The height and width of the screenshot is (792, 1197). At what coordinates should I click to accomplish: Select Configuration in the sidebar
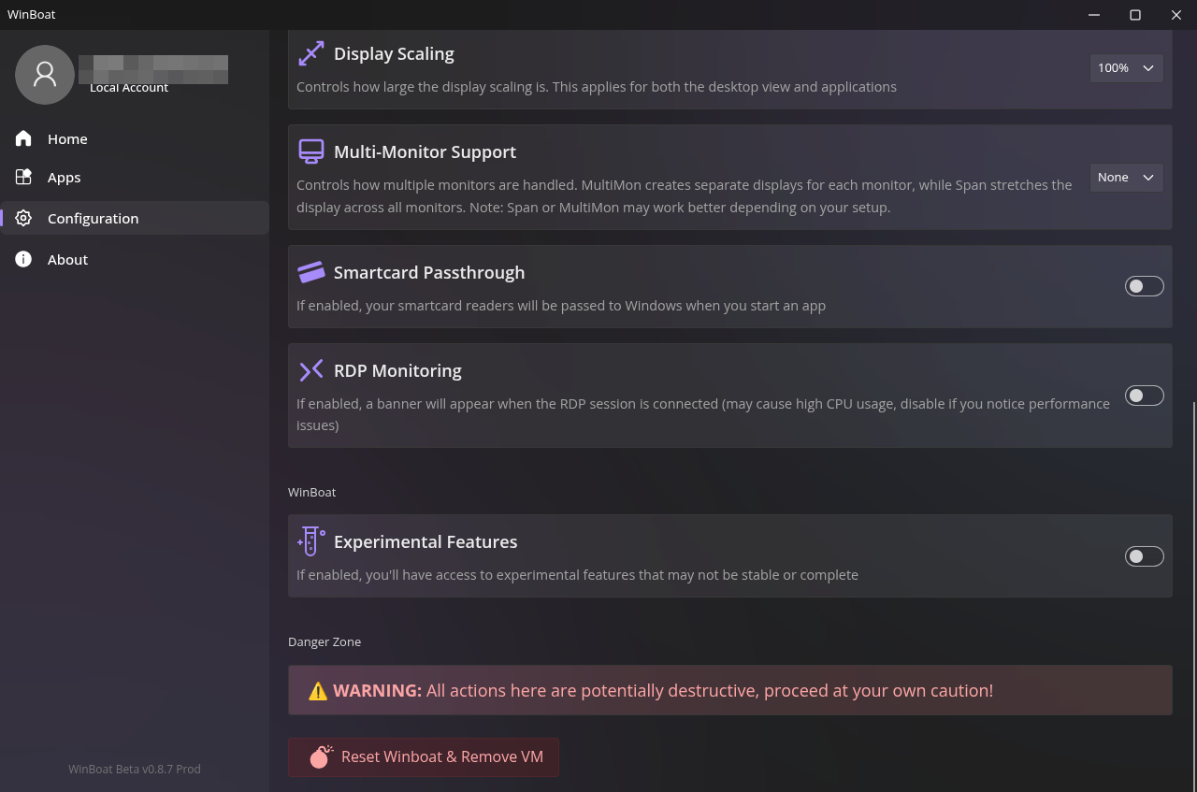click(93, 218)
